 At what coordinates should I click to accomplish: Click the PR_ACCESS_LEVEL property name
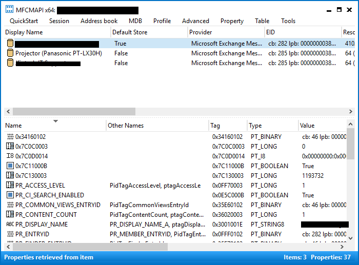(41, 186)
